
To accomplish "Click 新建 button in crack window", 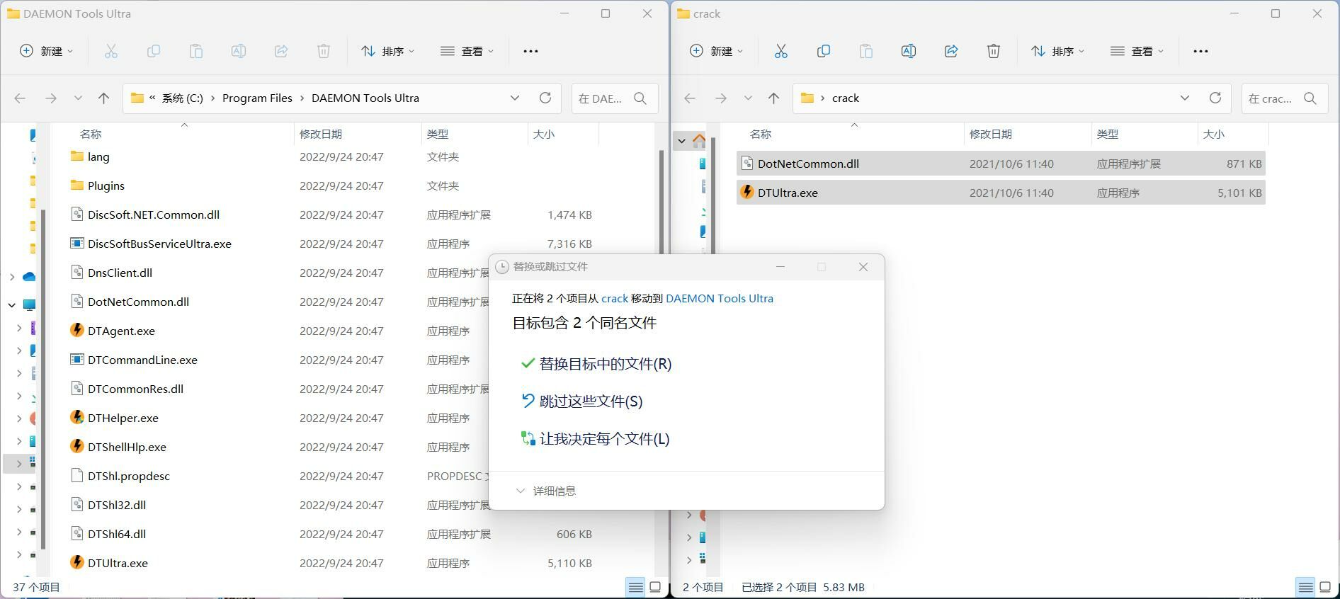I will (716, 51).
